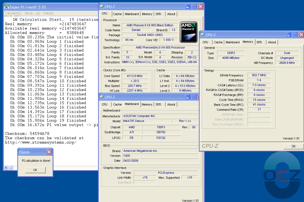The height and width of the screenshot is (202, 304).
Task: Click the Manufacturer ASUSTeK Computer INC. field
Action: coord(160,116)
